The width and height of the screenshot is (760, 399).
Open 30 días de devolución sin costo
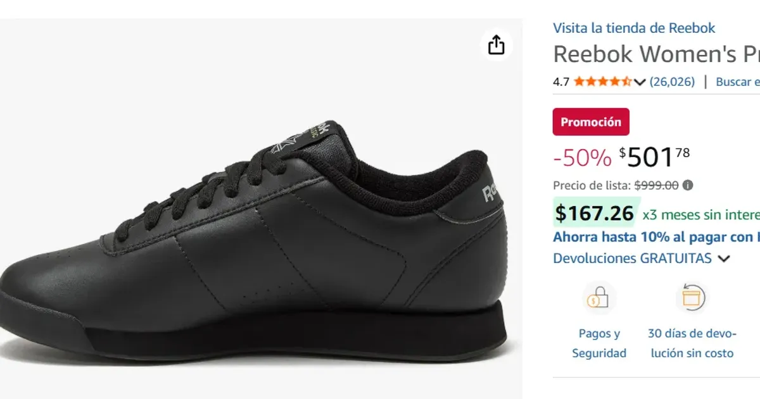click(x=692, y=342)
